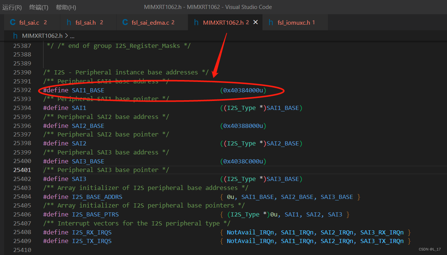
Task: Click line number 25392 in the gutter
Action: 22,90
